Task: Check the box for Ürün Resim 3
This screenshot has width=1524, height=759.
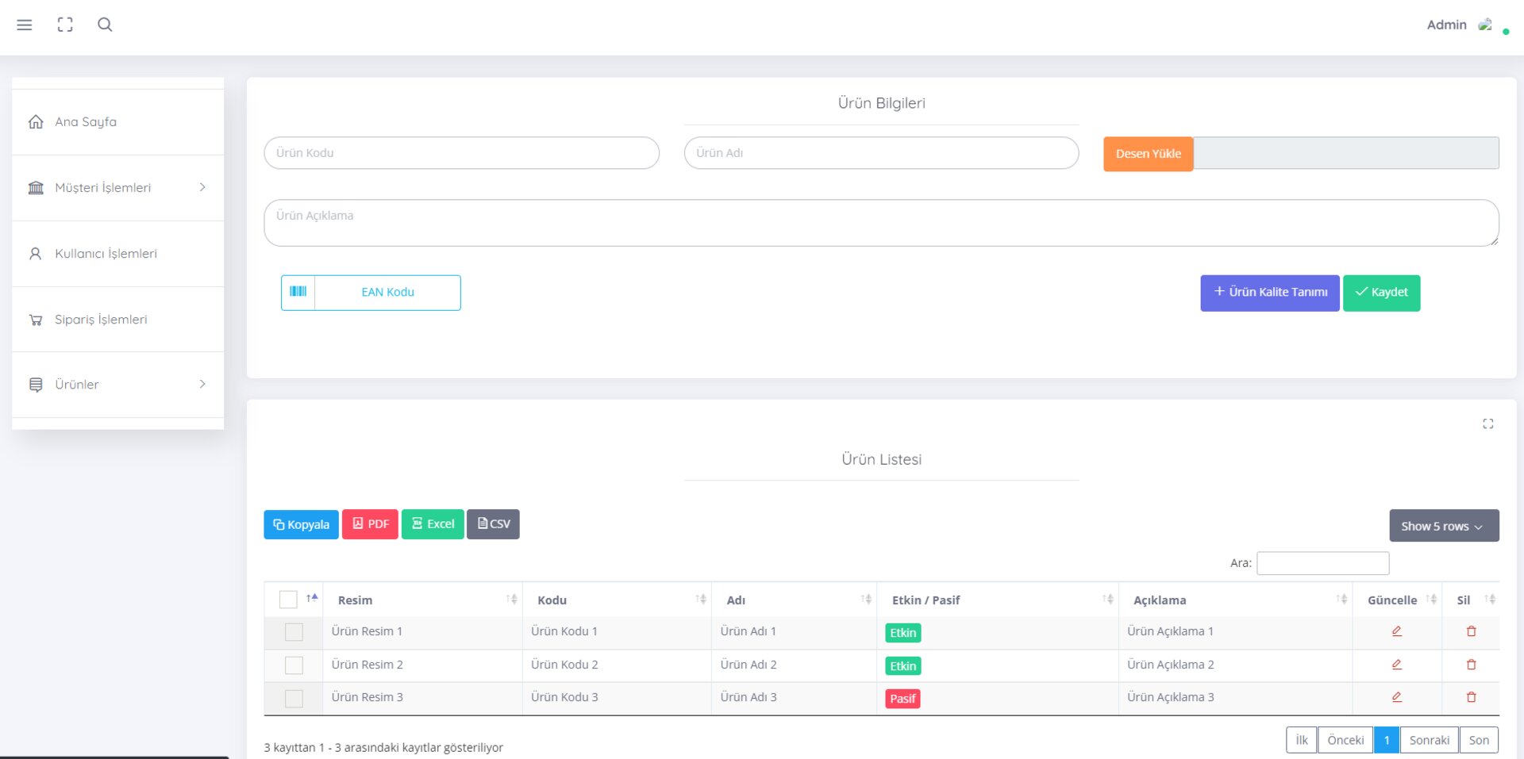Action: pos(294,698)
